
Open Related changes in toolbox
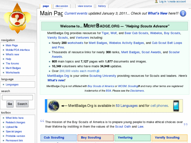pyautogui.click(x=16, y=123)
